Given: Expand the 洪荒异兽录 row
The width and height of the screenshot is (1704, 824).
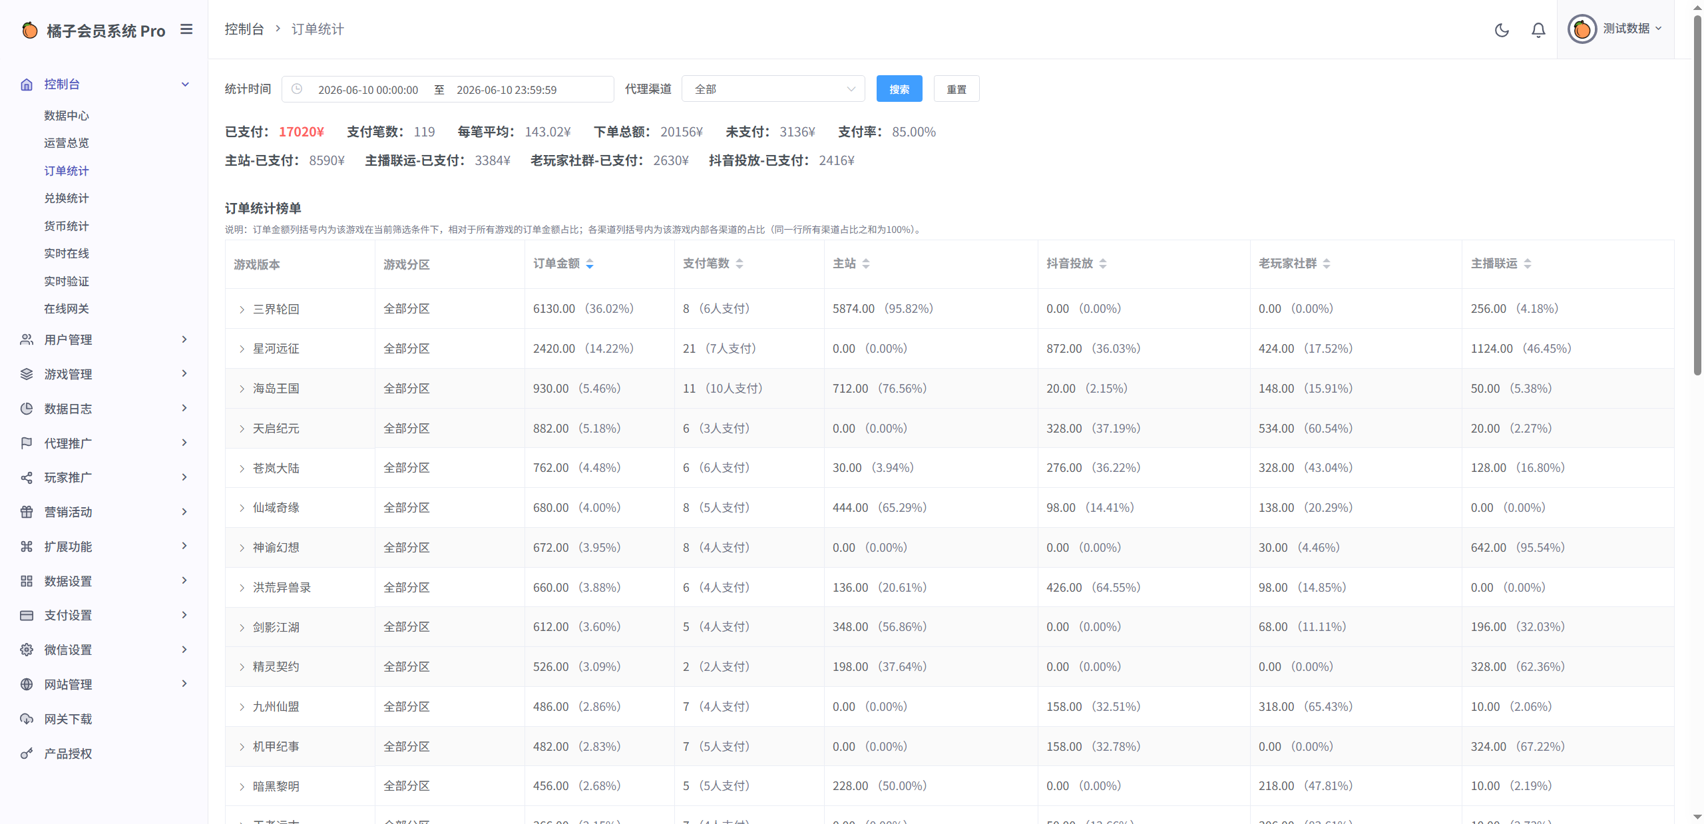Looking at the screenshot, I should (x=242, y=588).
